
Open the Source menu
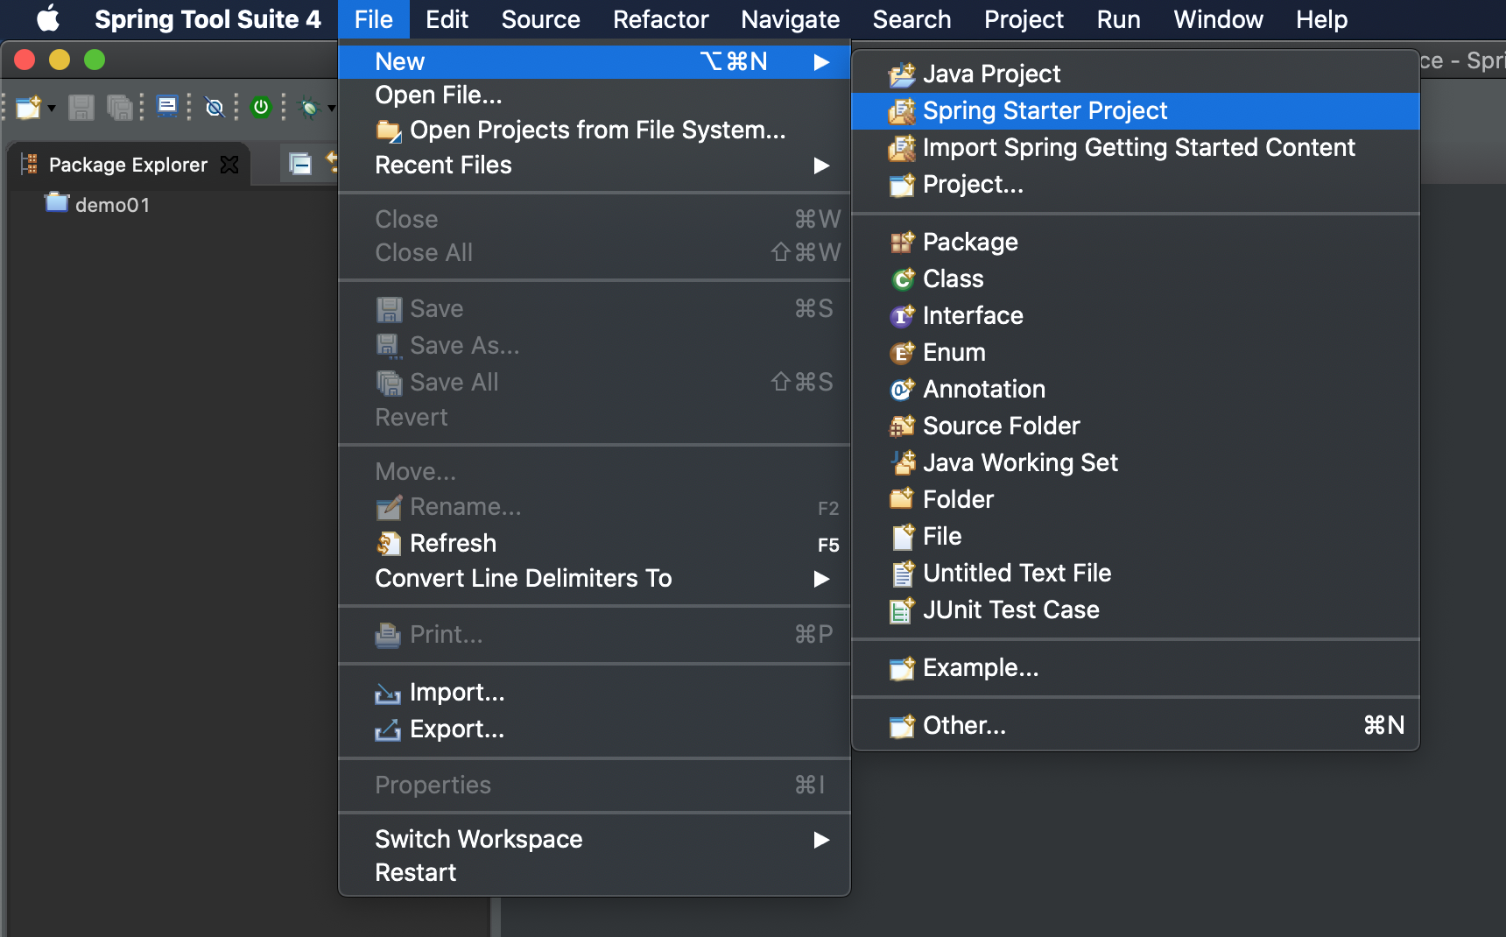coord(540,19)
